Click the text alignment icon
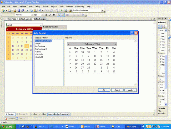The width and height of the screenshot is (171, 129). 68,15
